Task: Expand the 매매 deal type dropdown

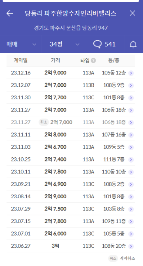Action: pyautogui.click(x=21, y=44)
